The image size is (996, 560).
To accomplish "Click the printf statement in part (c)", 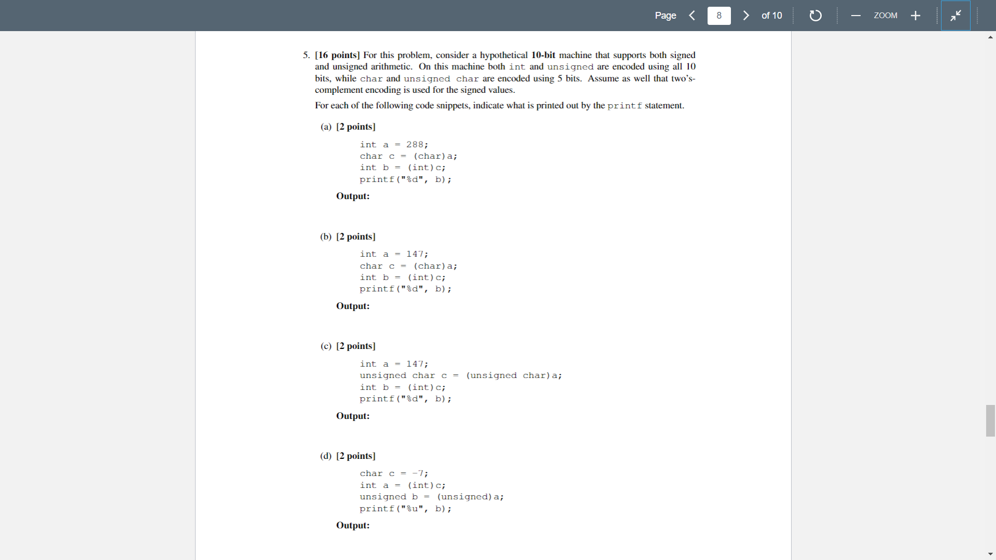I will click(405, 399).
